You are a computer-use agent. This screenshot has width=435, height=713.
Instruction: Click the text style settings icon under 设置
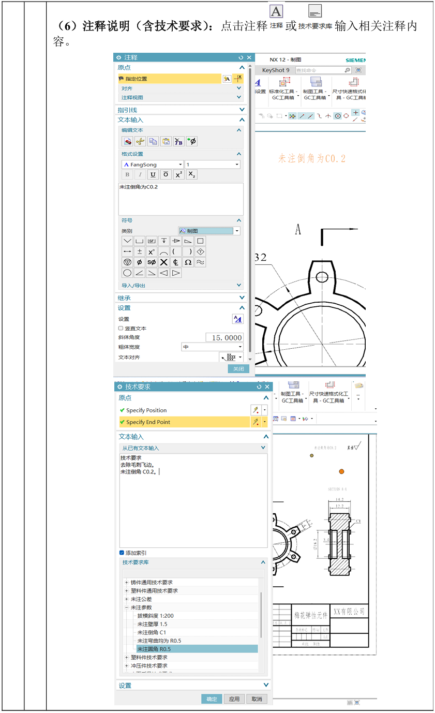tap(237, 319)
